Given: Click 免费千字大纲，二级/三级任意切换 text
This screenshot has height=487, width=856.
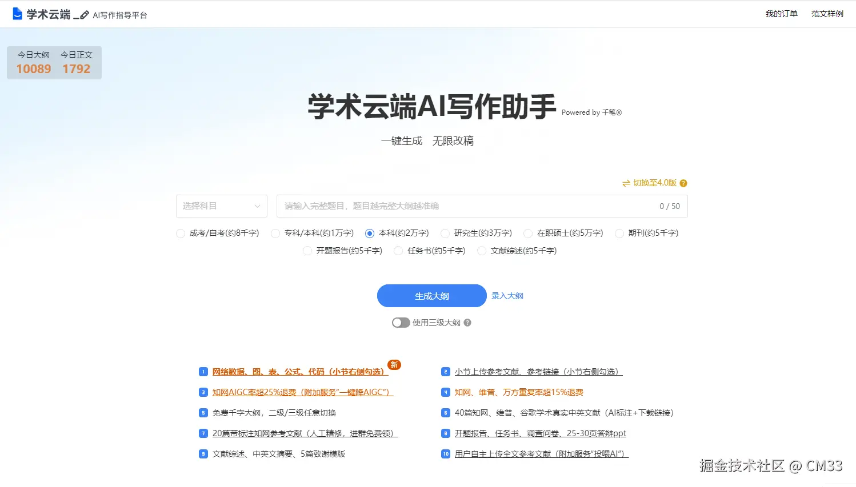Looking at the screenshot, I should 274,413.
